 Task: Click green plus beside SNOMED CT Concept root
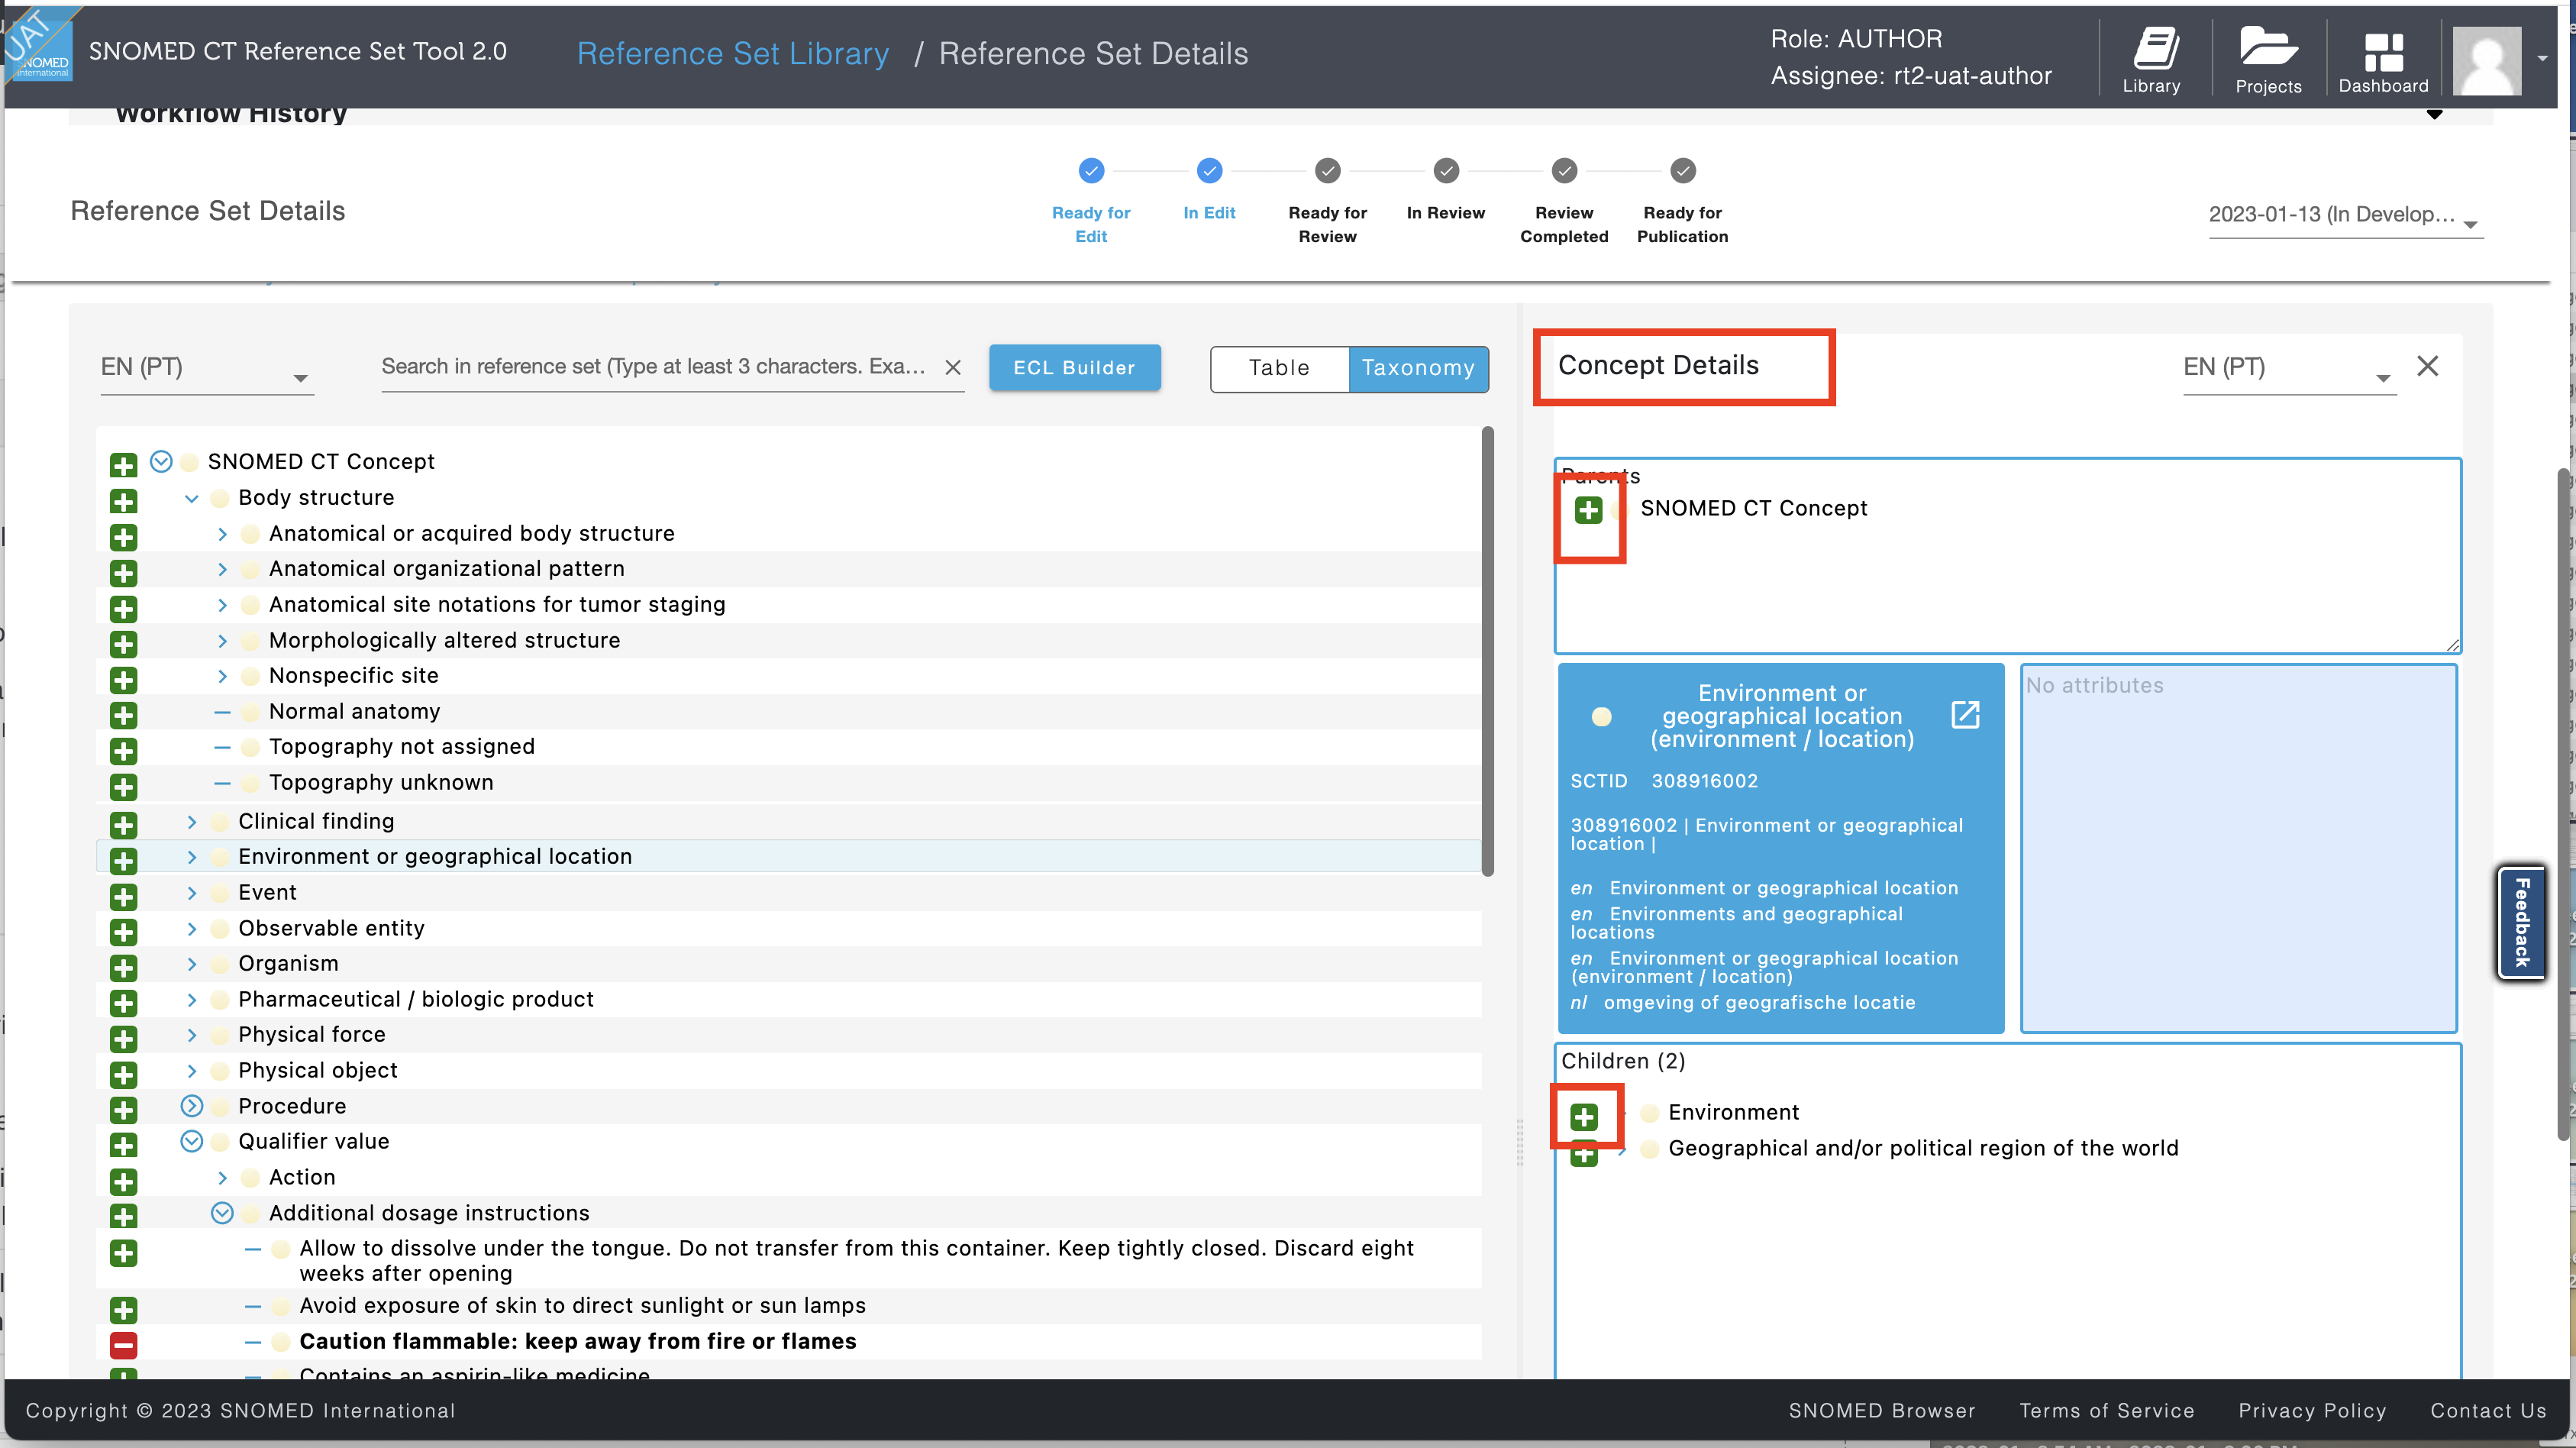tap(123, 465)
